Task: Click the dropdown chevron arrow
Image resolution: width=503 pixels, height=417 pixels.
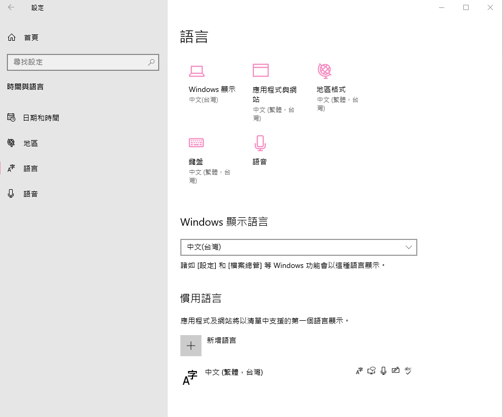Action: click(x=409, y=247)
